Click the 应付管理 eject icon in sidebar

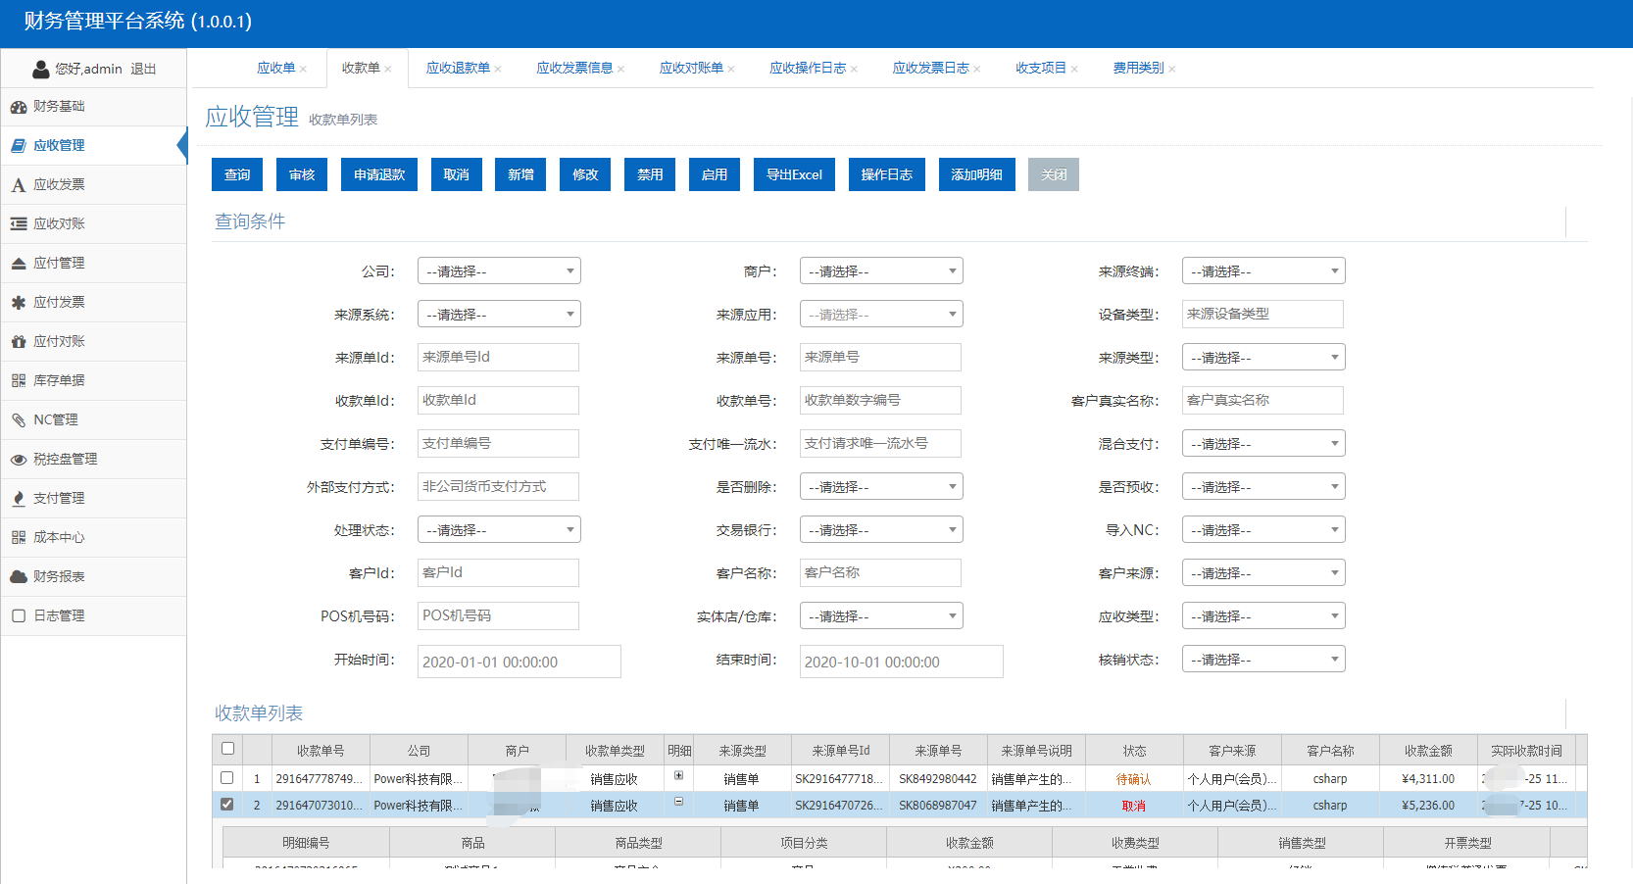pyautogui.click(x=18, y=264)
